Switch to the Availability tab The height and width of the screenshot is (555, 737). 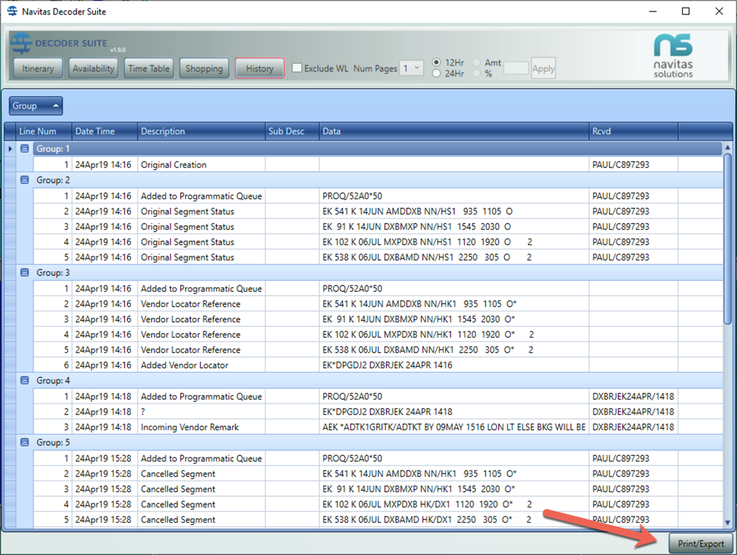[93, 69]
